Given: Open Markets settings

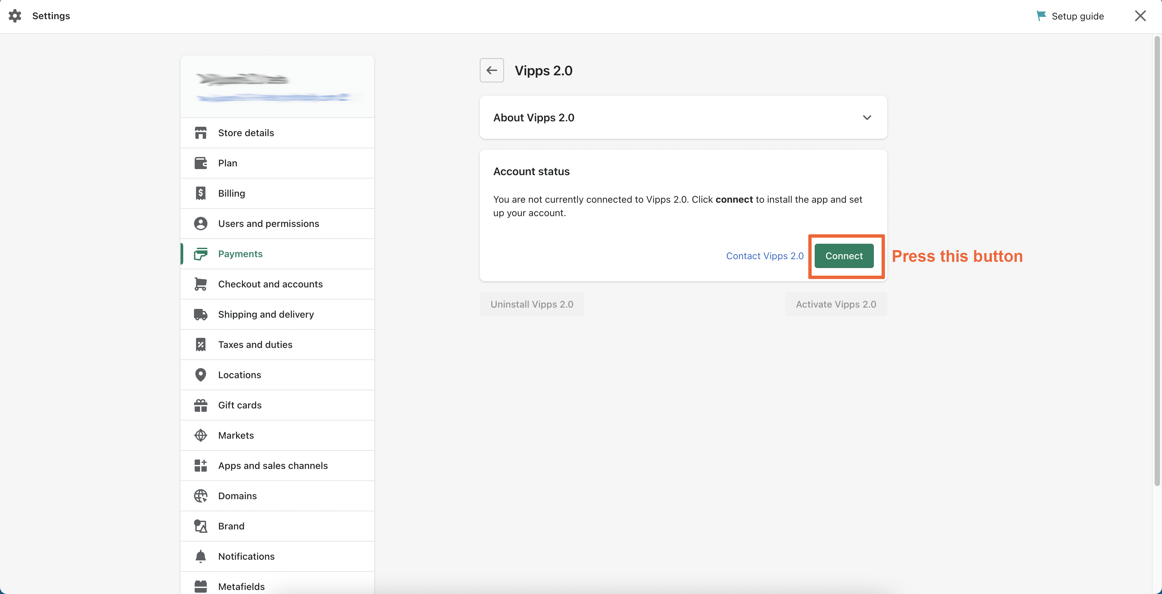Looking at the screenshot, I should 277,435.
